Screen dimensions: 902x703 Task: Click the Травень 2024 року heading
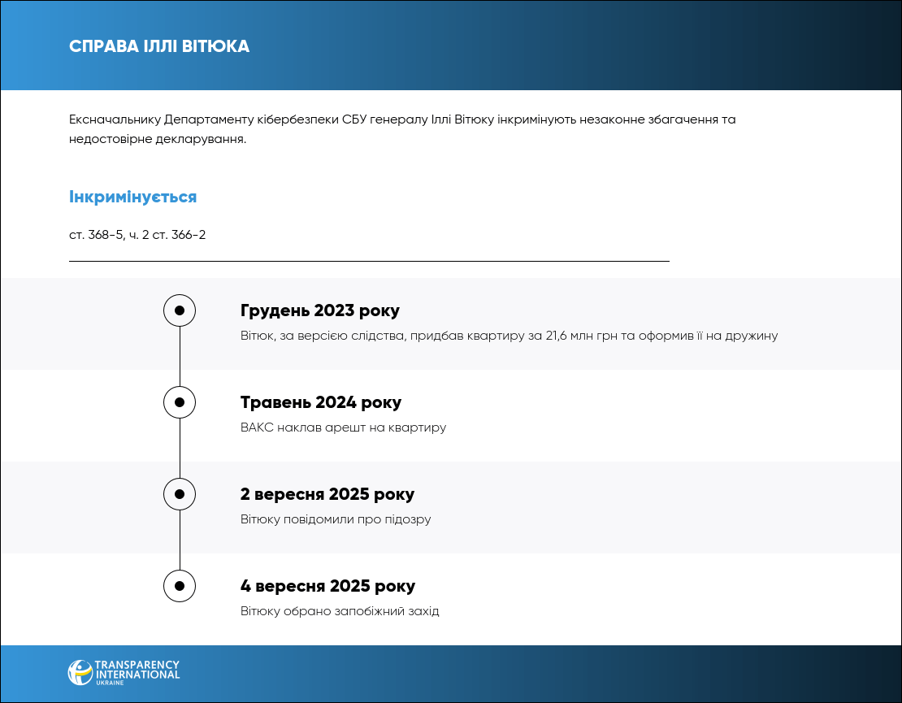click(321, 403)
